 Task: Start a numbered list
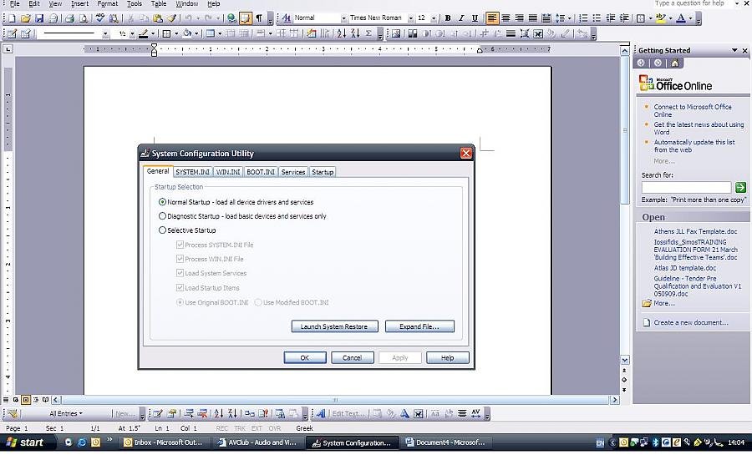583,18
